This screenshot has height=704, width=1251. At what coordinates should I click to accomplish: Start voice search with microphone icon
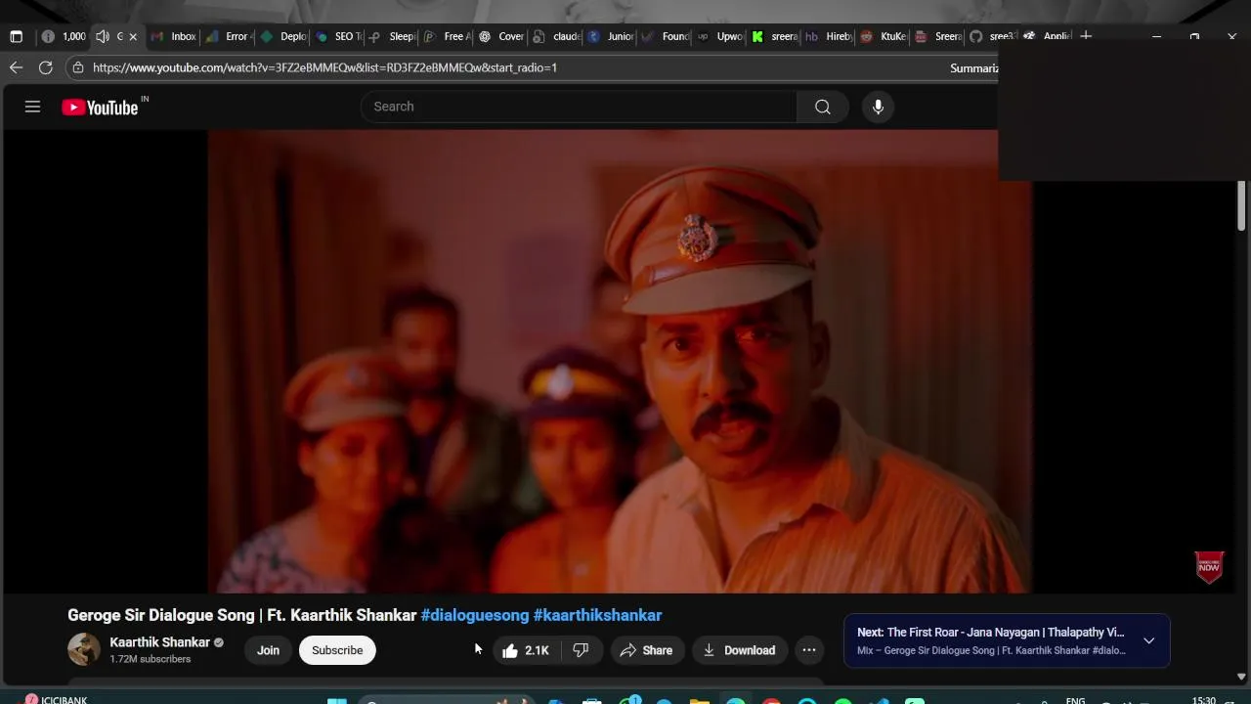(878, 107)
